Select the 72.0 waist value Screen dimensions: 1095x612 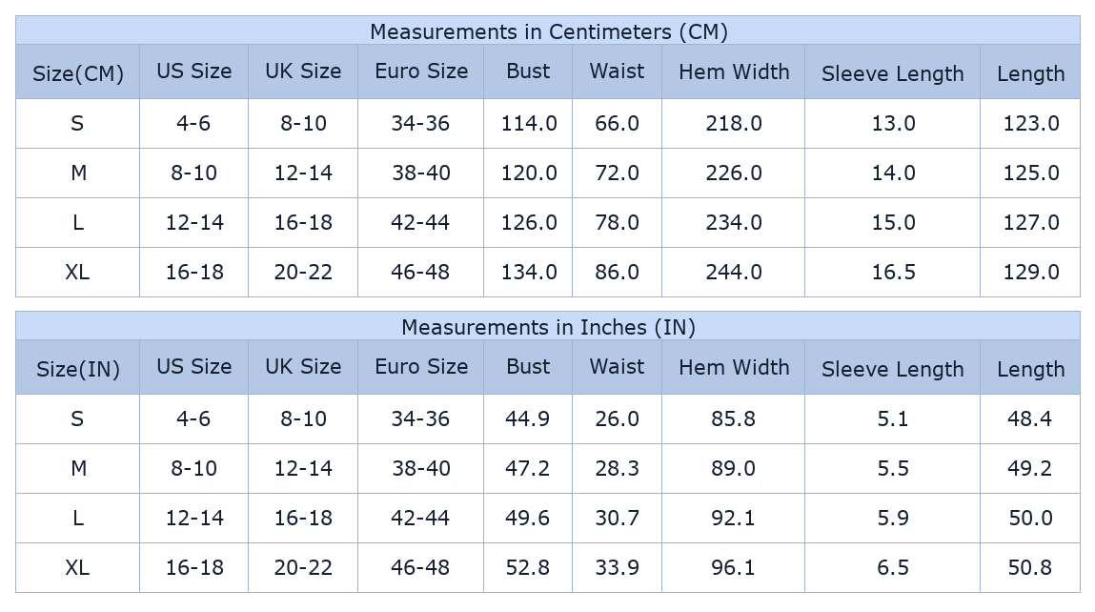[617, 173]
